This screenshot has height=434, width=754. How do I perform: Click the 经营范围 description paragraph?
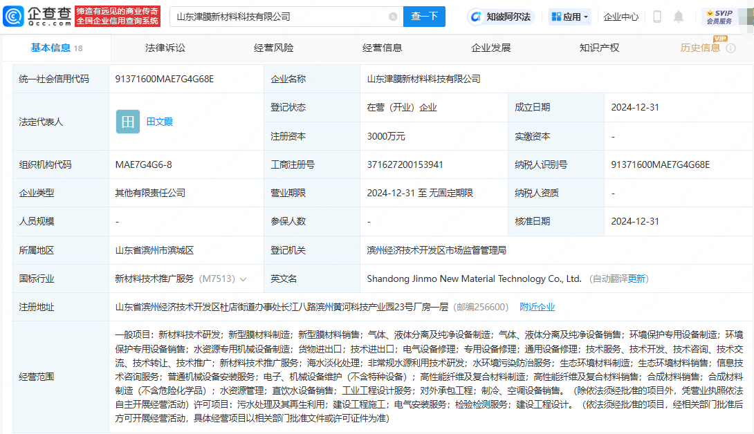pos(429,377)
